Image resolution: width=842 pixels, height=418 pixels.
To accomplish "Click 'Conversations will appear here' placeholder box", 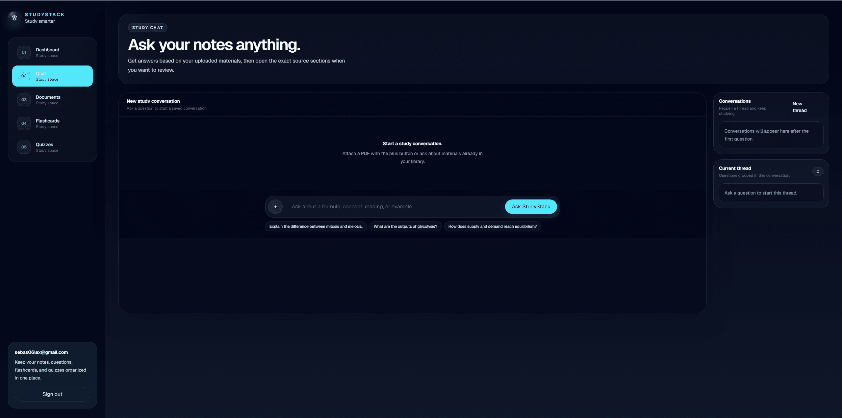I will coord(771,135).
